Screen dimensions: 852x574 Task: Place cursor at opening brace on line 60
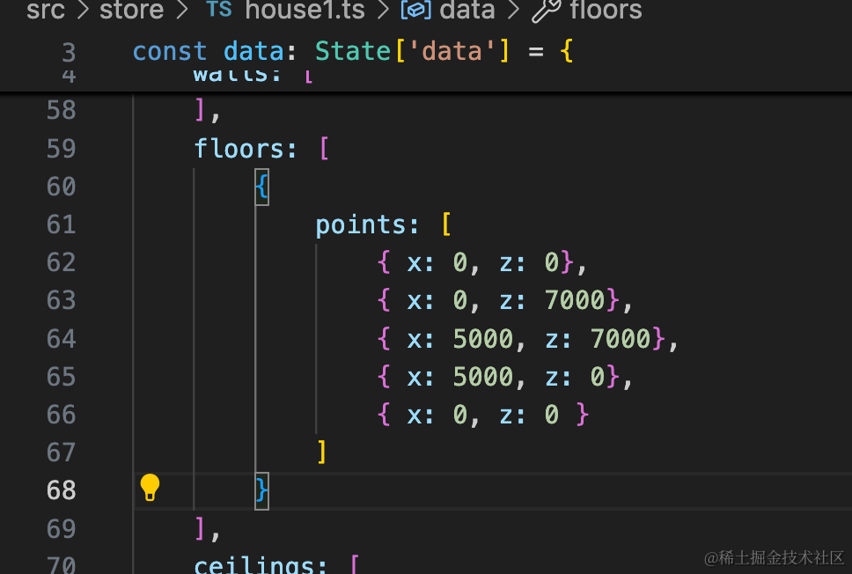coord(262,187)
